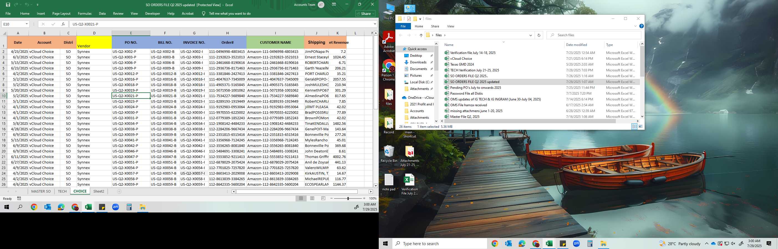The width and height of the screenshot is (778, 249).
Task: Open the Adobe Acrobat desktop shortcut
Action: click(389, 41)
